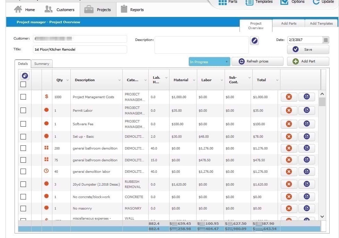Click the table scroll-up arrow

coord(322,94)
